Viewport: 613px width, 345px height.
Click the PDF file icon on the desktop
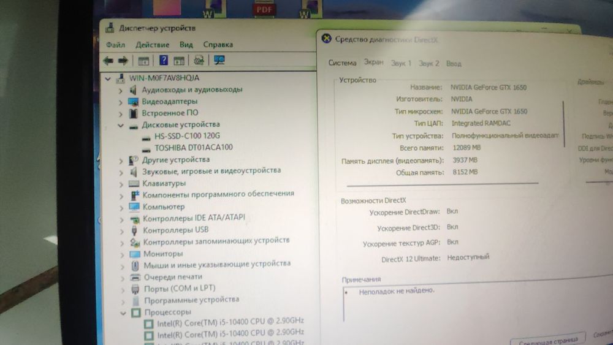click(264, 9)
